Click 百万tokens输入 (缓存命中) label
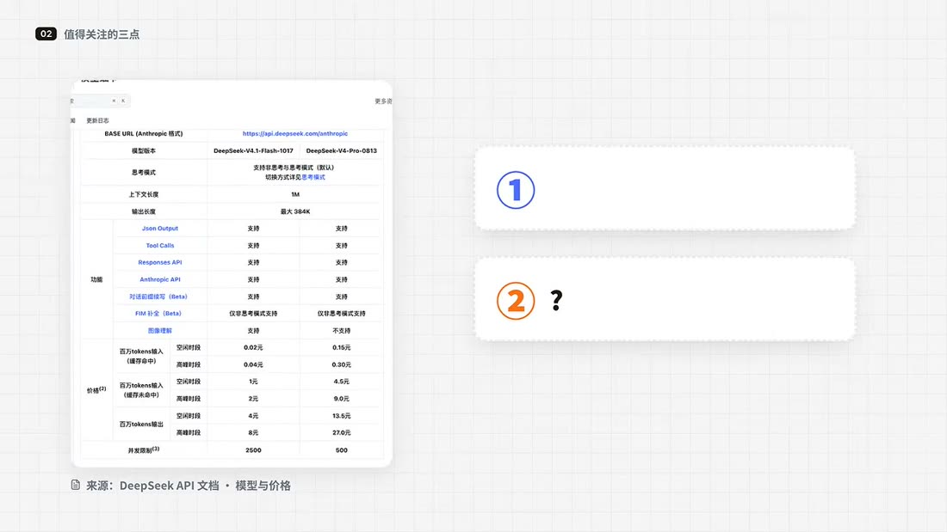The height and width of the screenshot is (532, 947). (141, 356)
